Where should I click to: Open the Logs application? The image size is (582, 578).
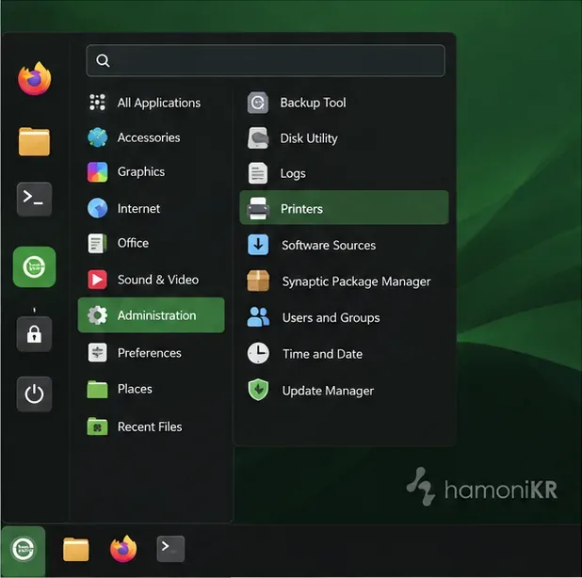coord(344,173)
